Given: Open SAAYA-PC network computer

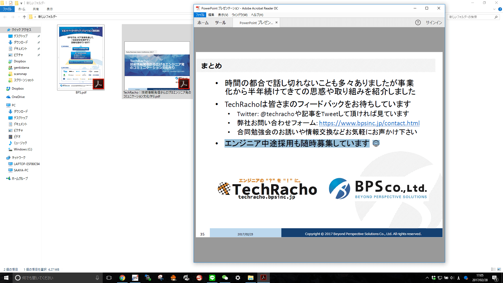Looking at the screenshot, I should (x=21, y=170).
